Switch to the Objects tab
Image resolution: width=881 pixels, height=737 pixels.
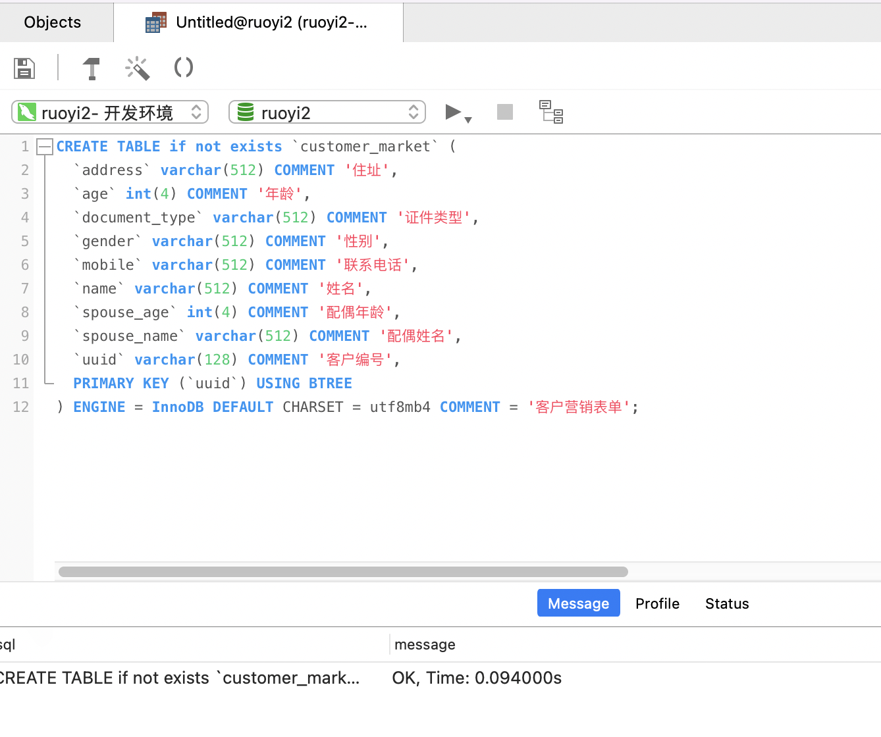[52, 22]
